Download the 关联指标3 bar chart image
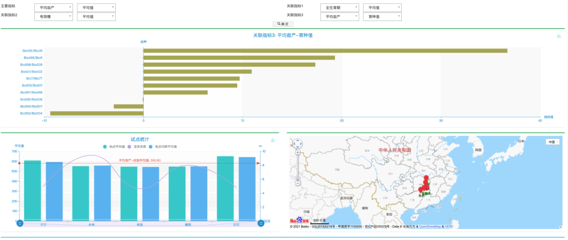This screenshot has height=240, width=568. point(559,36)
